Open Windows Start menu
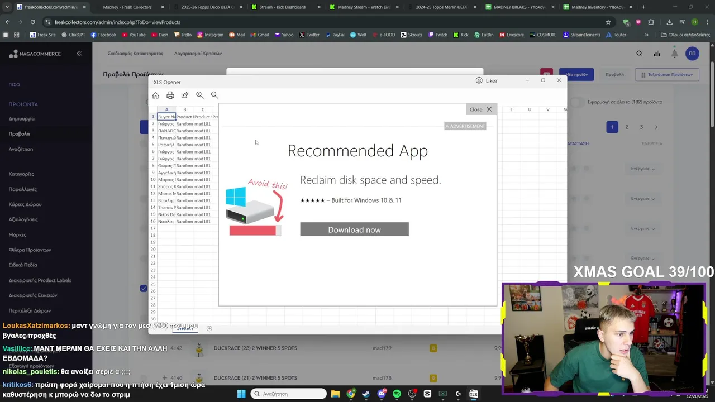This screenshot has width=715, height=402. click(x=241, y=394)
